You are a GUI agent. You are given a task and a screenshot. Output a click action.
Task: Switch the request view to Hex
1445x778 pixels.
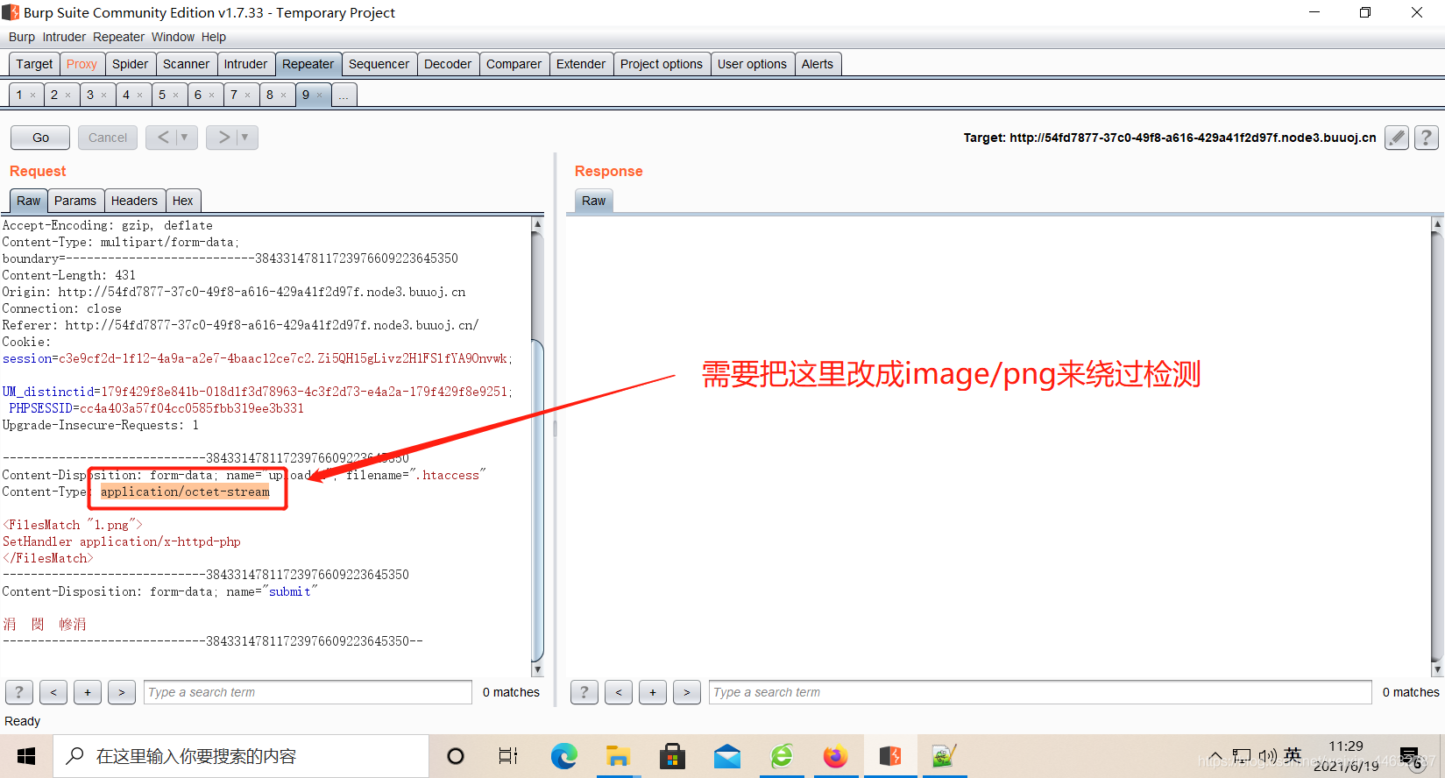click(182, 201)
